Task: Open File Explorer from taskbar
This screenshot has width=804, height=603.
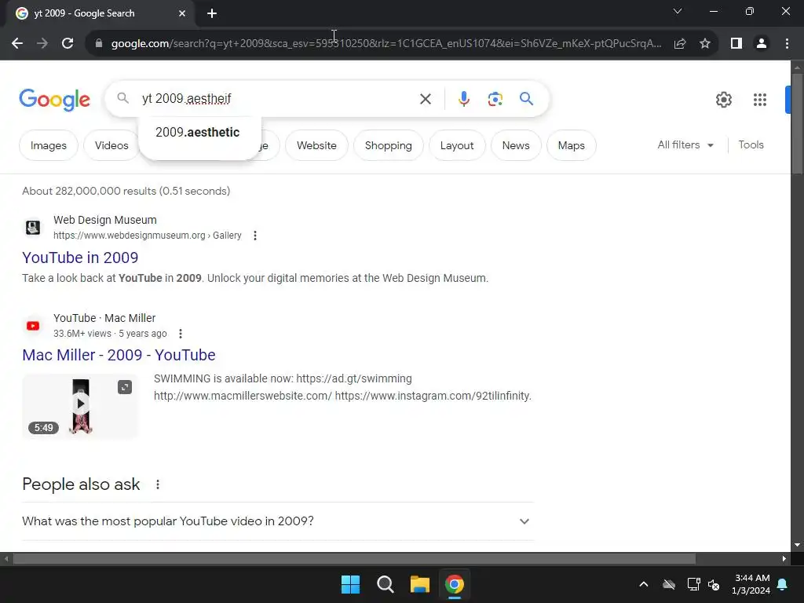Action: (x=419, y=584)
